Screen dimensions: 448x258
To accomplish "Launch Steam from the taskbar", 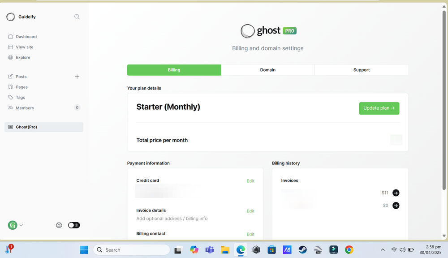I will click(x=302, y=250).
